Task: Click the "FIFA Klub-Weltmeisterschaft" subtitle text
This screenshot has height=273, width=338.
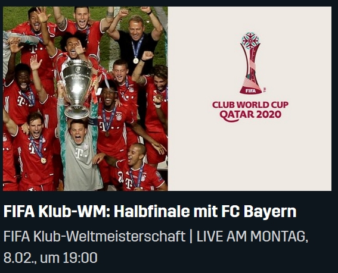Action: 94,236
